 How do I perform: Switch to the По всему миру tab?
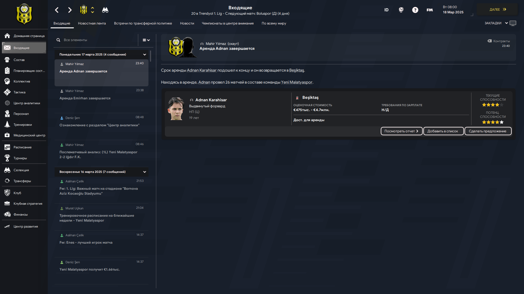pos(274,23)
